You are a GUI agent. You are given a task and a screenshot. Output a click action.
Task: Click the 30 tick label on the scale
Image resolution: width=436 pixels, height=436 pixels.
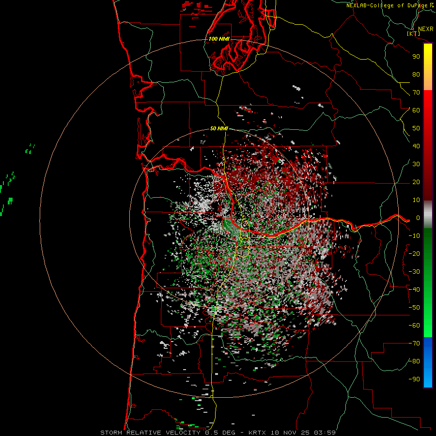416,164
